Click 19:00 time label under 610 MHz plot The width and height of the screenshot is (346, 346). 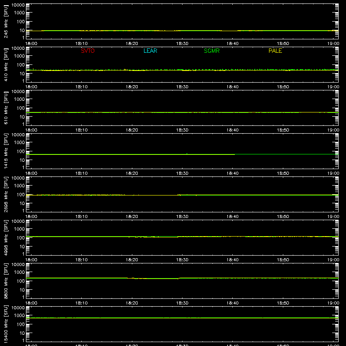333,130
